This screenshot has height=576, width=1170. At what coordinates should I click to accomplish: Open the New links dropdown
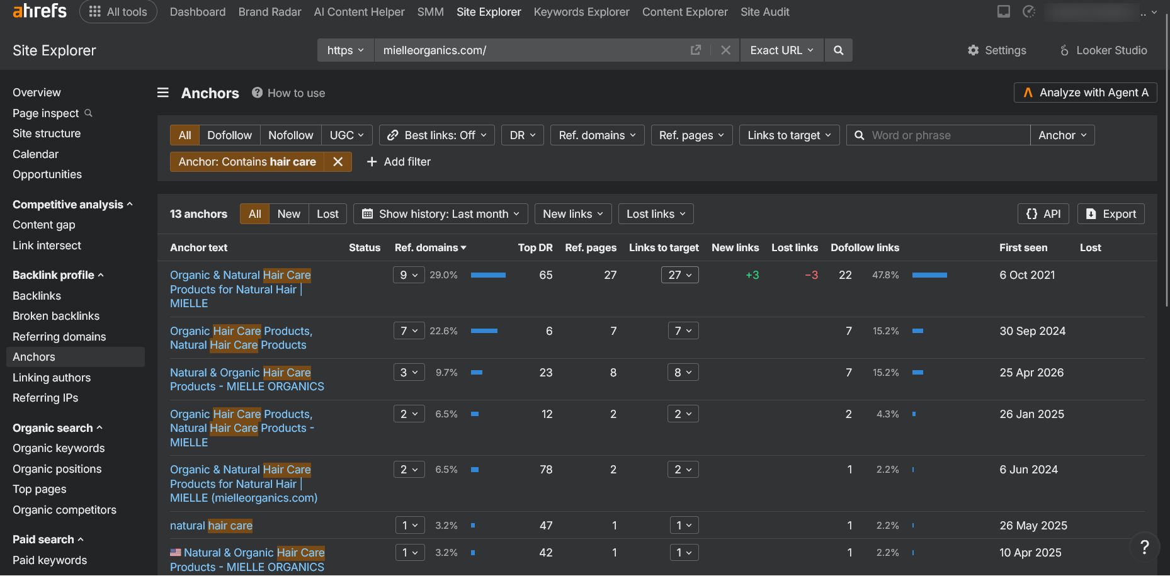(x=573, y=214)
